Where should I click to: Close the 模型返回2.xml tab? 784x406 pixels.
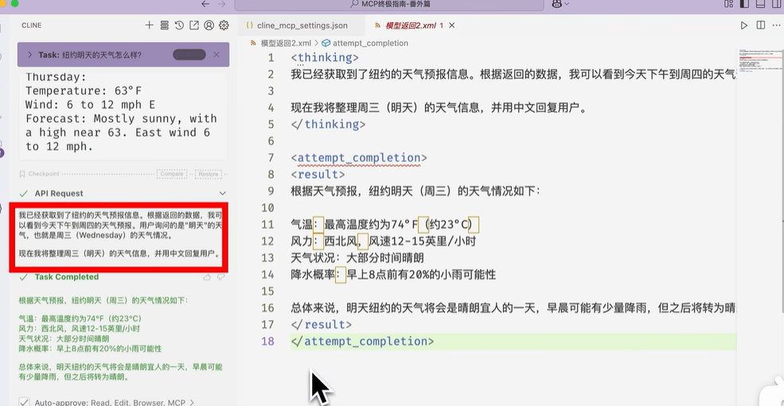[452, 25]
